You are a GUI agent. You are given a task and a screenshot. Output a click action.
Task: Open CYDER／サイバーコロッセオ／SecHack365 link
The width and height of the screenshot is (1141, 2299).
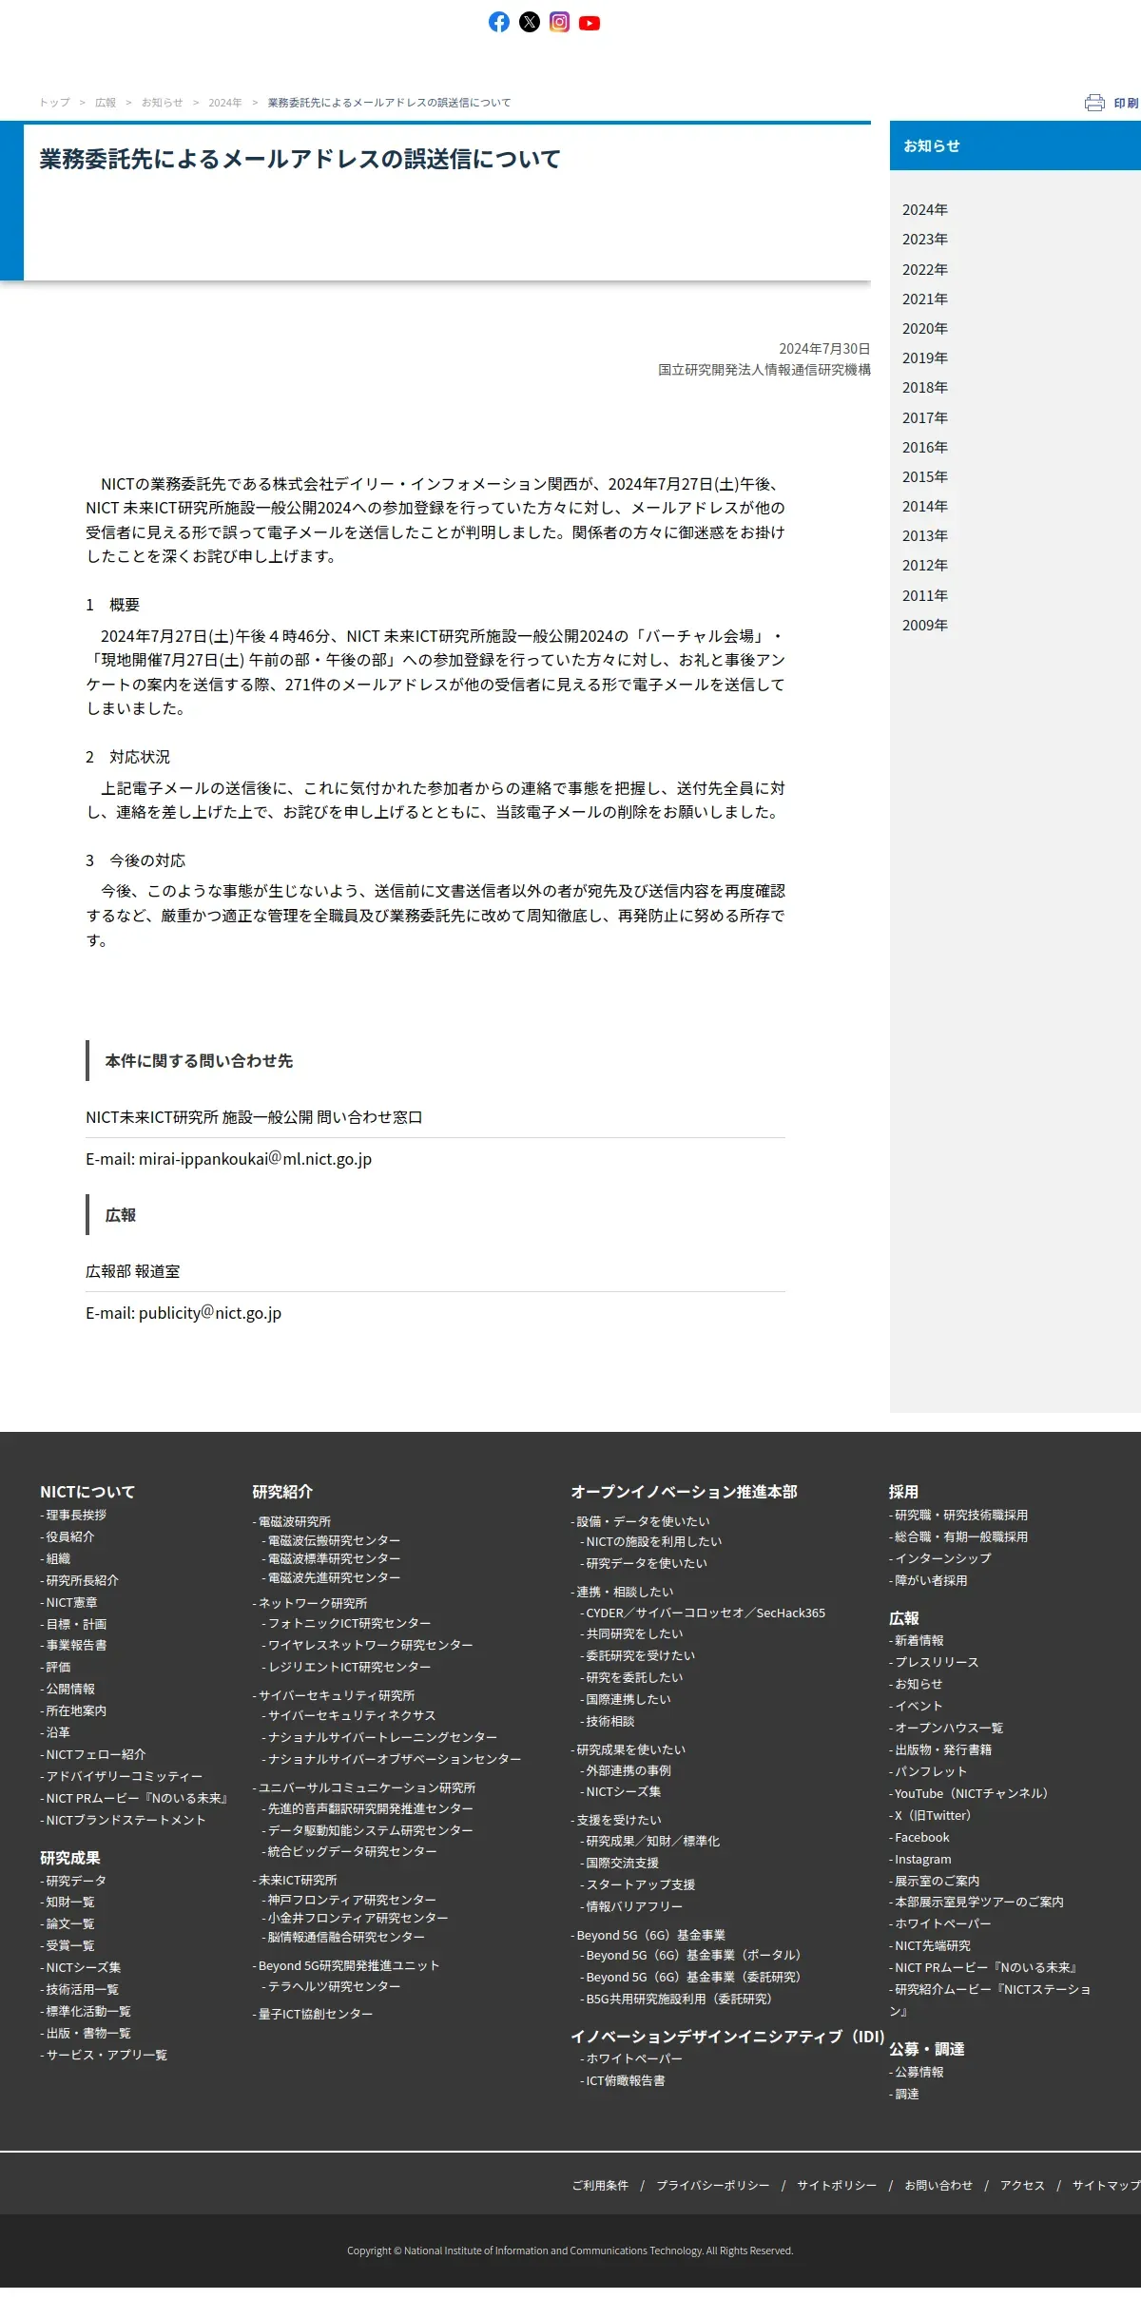click(706, 1613)
